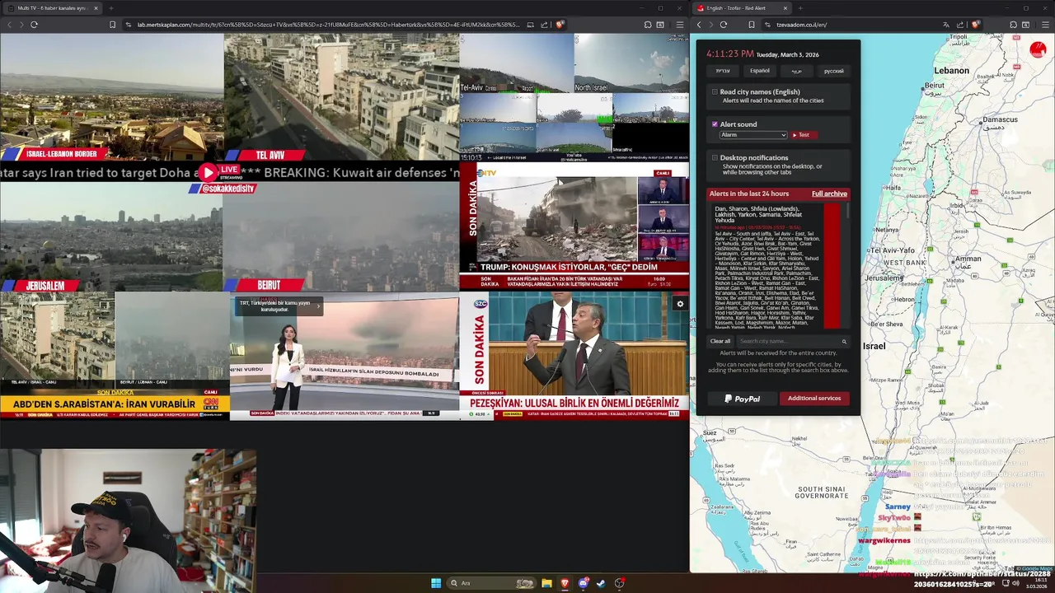This screenshot has width=1055, height=593.
Task: Open Steam from the taskbar
Action: point(601,583)
